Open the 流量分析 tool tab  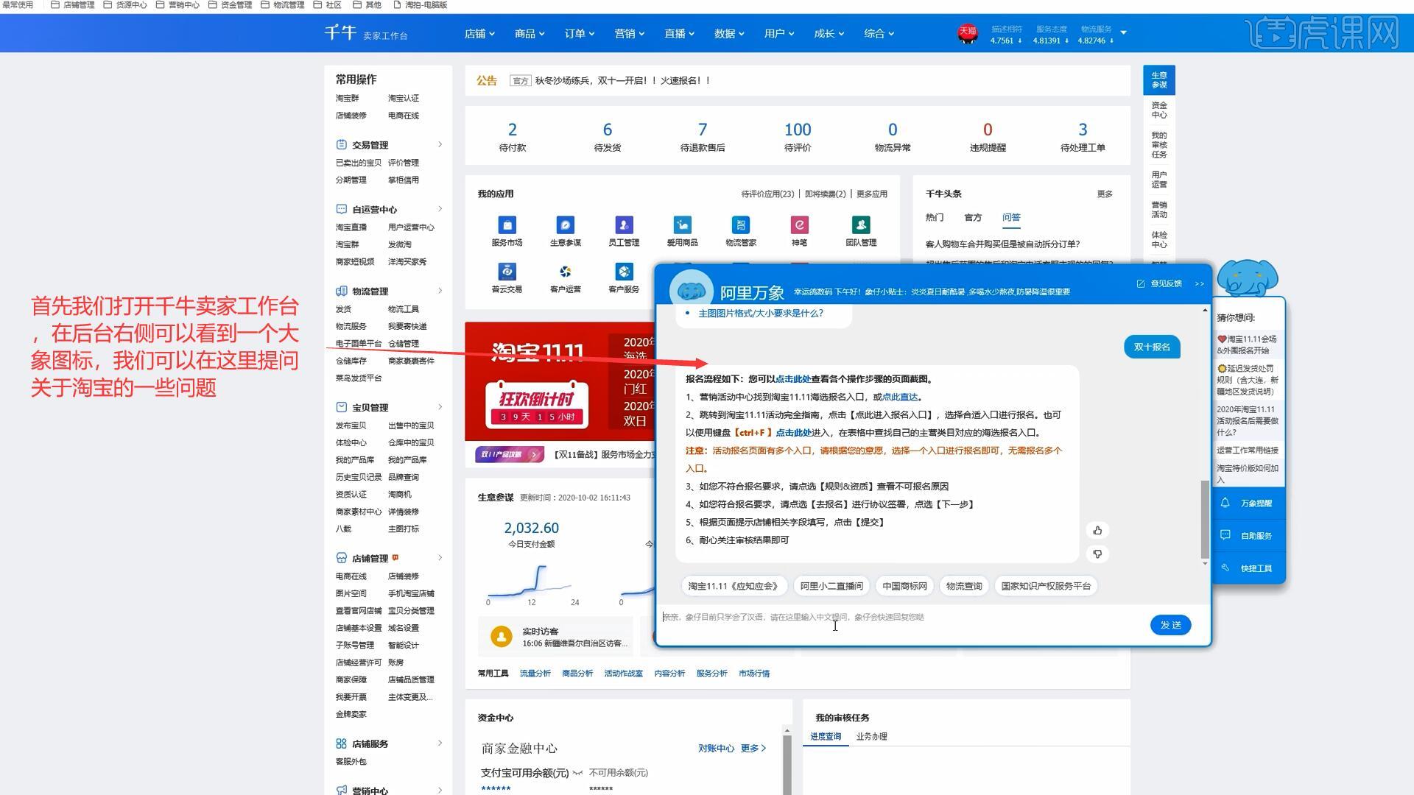click(x=535, y=673)
